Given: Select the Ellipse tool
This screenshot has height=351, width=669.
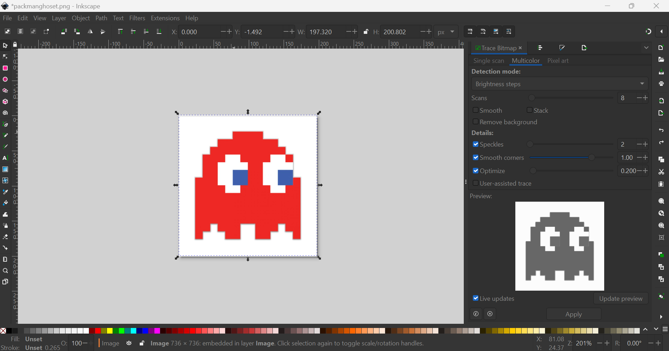Looking at the screenshot, I should coord(5,80).
